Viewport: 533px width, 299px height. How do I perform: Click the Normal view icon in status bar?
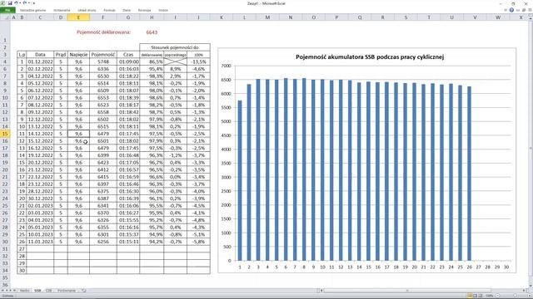pyautogui.click(x=470, y=296)
